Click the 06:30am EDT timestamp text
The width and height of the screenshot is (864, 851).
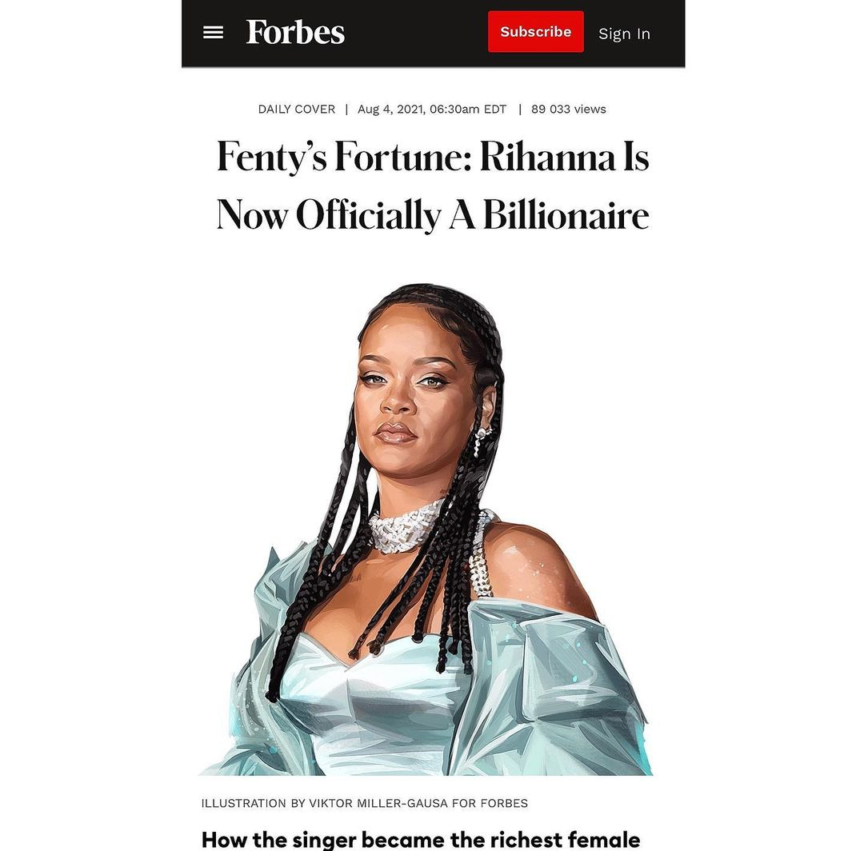(x=468, y=109)
